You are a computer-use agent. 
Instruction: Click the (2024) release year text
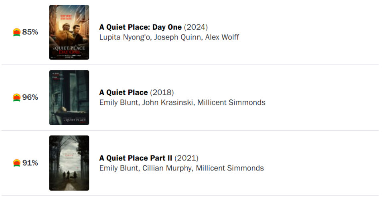(x=196, y=27)
